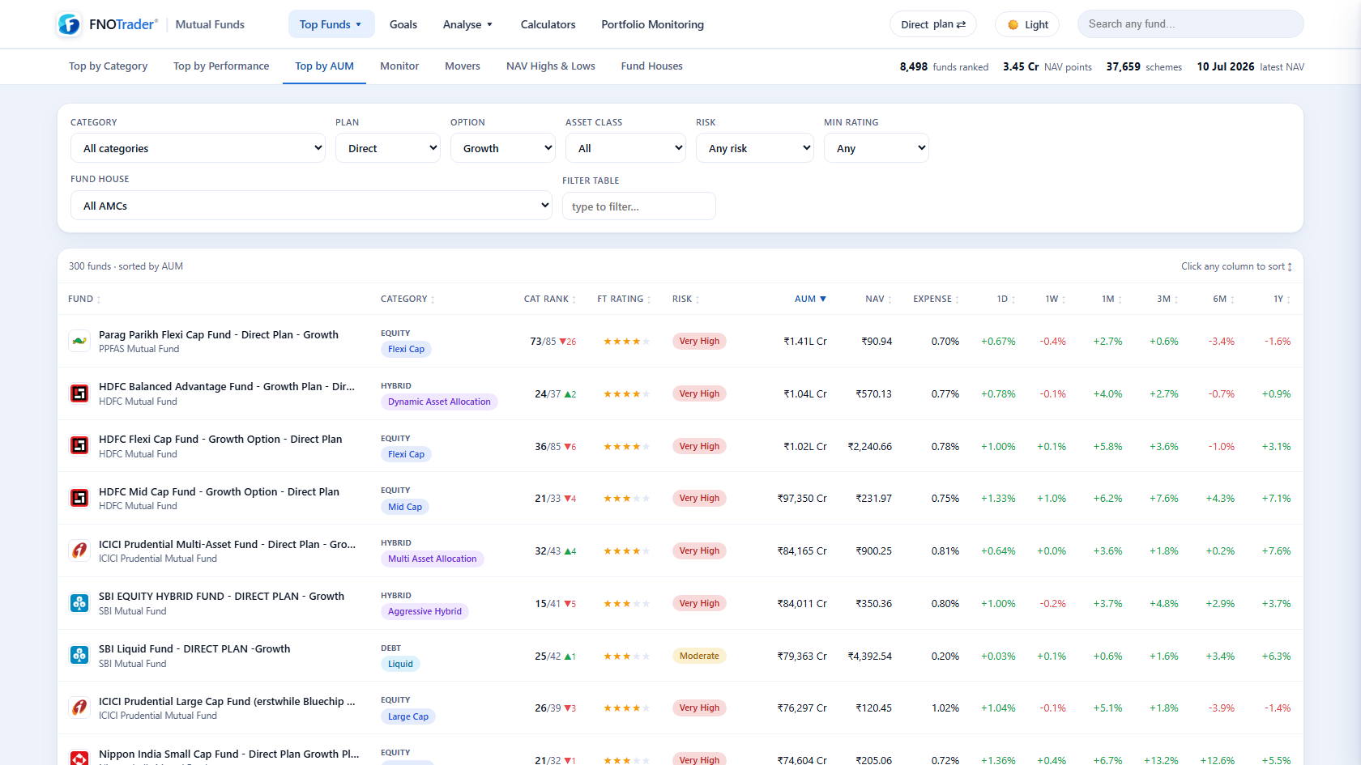Click the HDFC logo beside HDFC Flexi Cap Fund
The width and height of the screenshot is (1361, 765).
79,446
